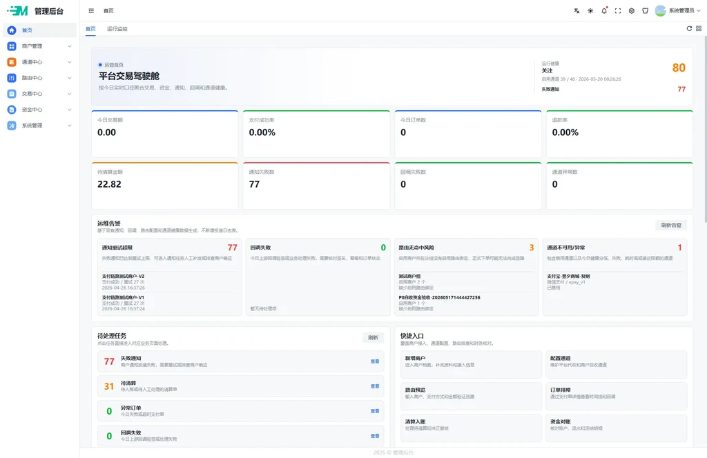The width and height of the screenshot is (707, 458).
Task: Click alert row 支付链路测试商户-V2
Action: pos(170,282)
